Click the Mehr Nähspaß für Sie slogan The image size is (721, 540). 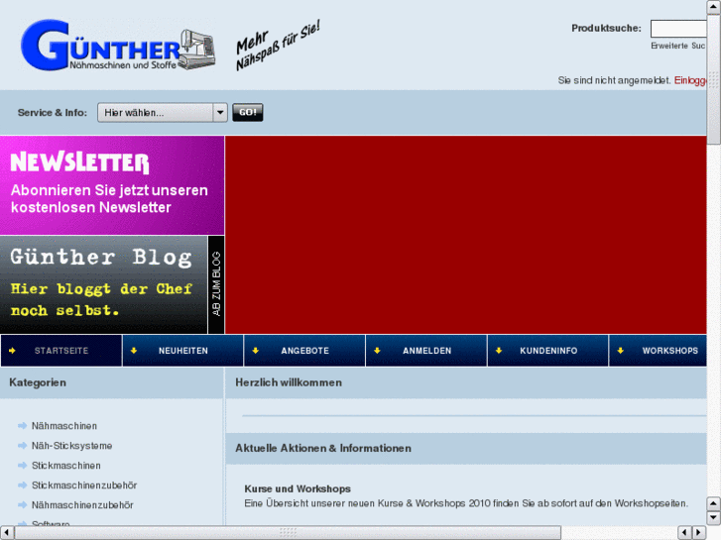278,45
